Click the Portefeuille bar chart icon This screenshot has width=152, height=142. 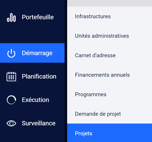[11, 17]
